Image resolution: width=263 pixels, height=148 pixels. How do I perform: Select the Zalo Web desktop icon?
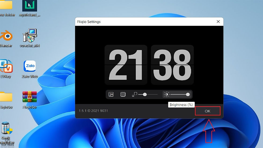[30, 69]
